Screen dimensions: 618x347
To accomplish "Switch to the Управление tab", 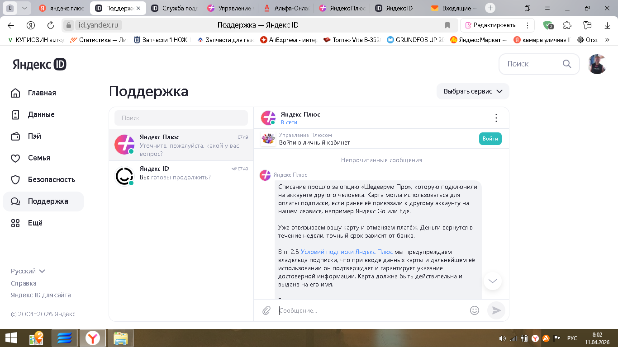I will tap(230, 8).
